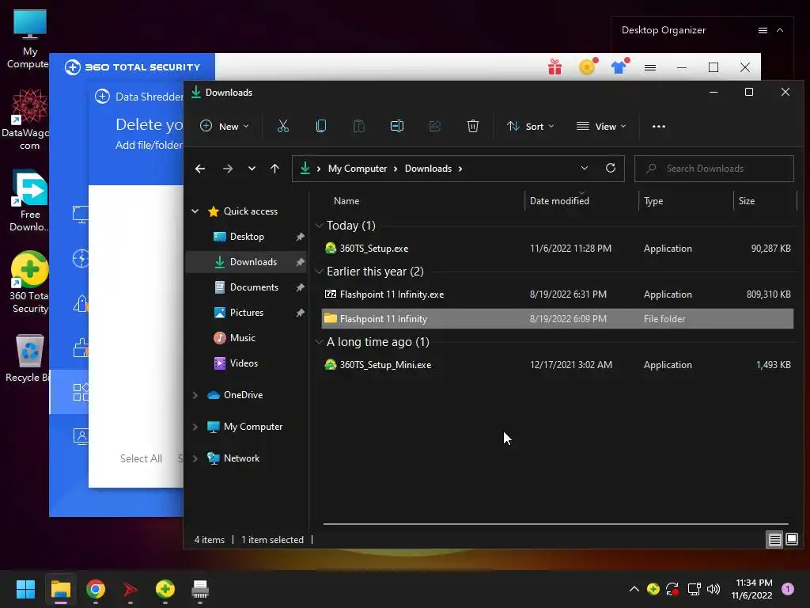Open the View dropdown menu

point(601,126)
